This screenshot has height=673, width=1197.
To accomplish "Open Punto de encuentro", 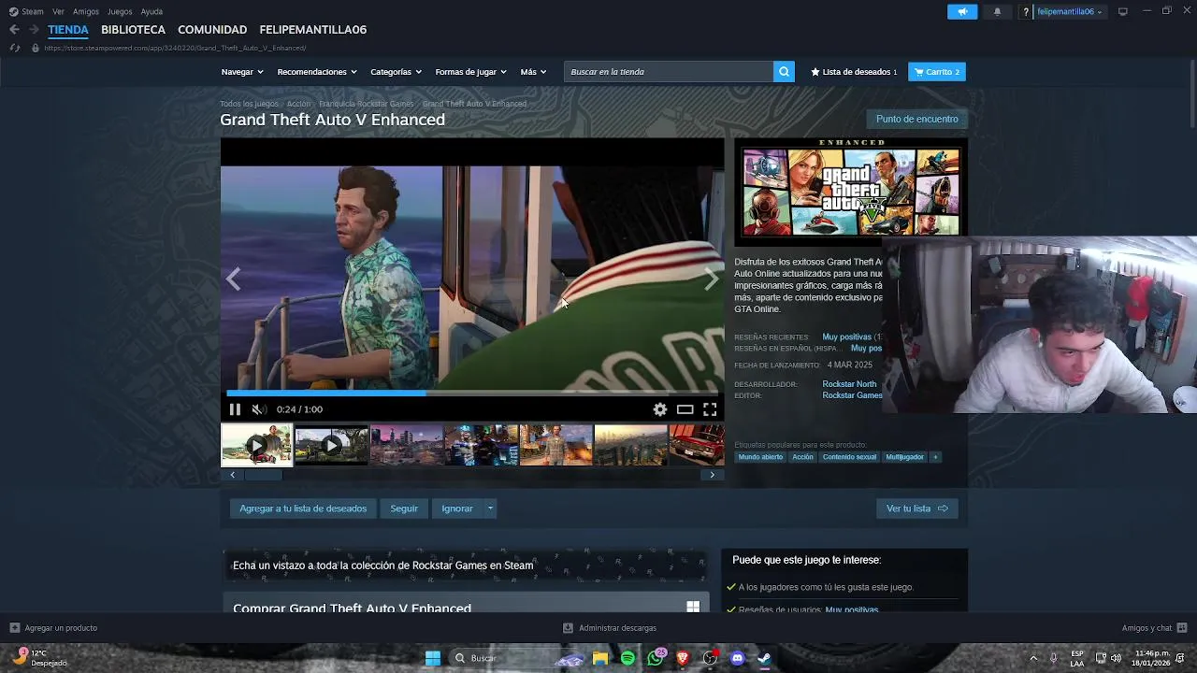I will [916, 119].
